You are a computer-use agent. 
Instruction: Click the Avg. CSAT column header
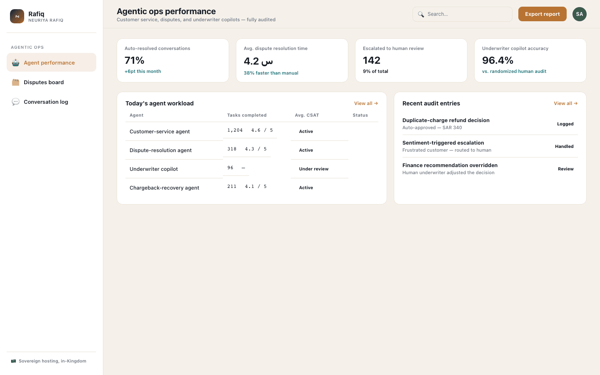[307, 115]
